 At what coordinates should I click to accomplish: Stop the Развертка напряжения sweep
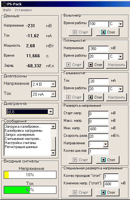pos(108,160)
